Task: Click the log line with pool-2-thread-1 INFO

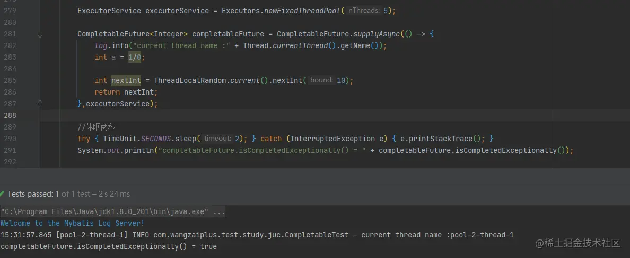Action: (257, 235)
